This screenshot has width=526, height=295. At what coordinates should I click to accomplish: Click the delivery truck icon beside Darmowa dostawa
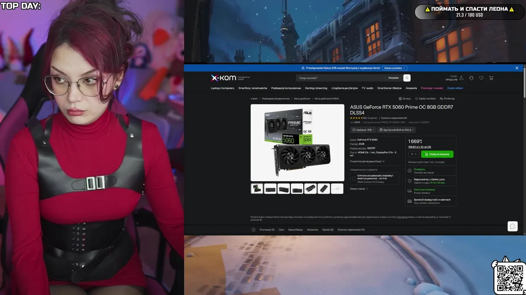tap(410, 191)
